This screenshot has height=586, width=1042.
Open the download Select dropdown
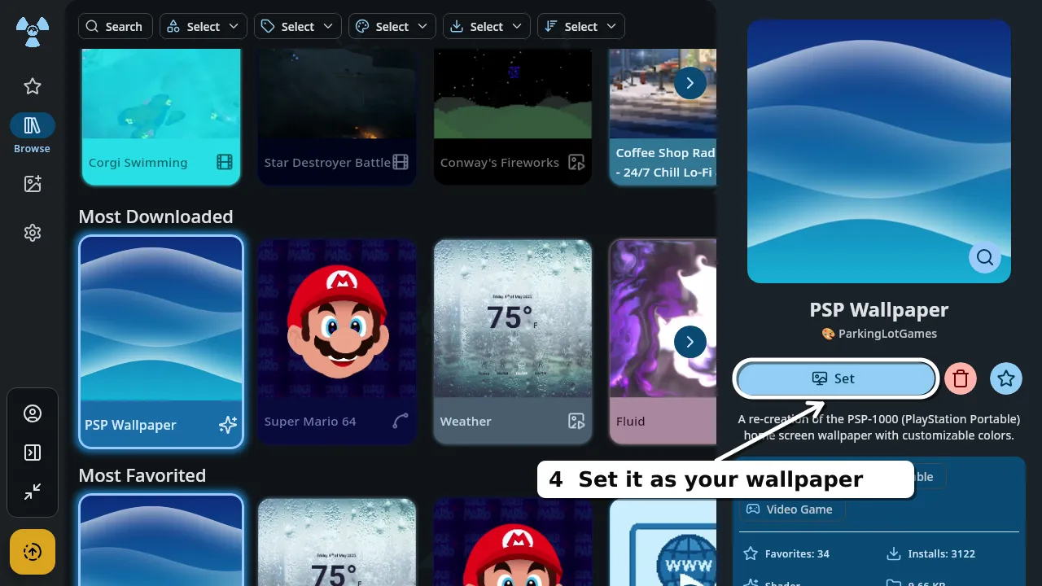coord(487,26)
